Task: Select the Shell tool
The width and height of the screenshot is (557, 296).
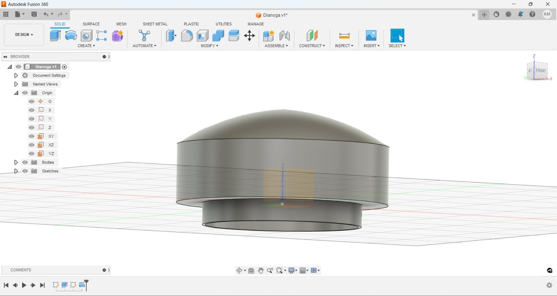Action: point(202,36)
